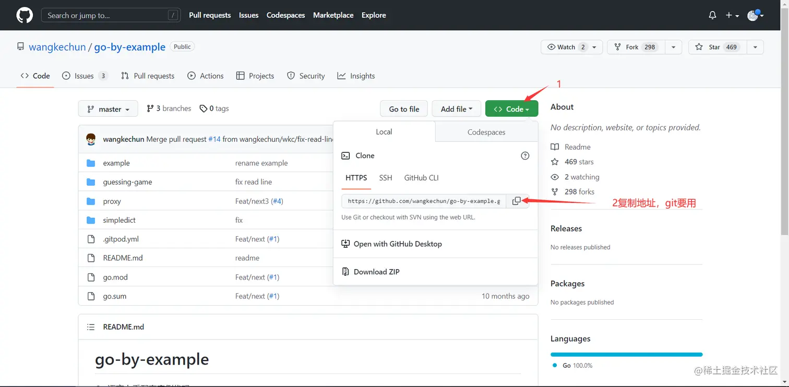
Task: Select the go.mod file icon
Action: coord(91,277)
